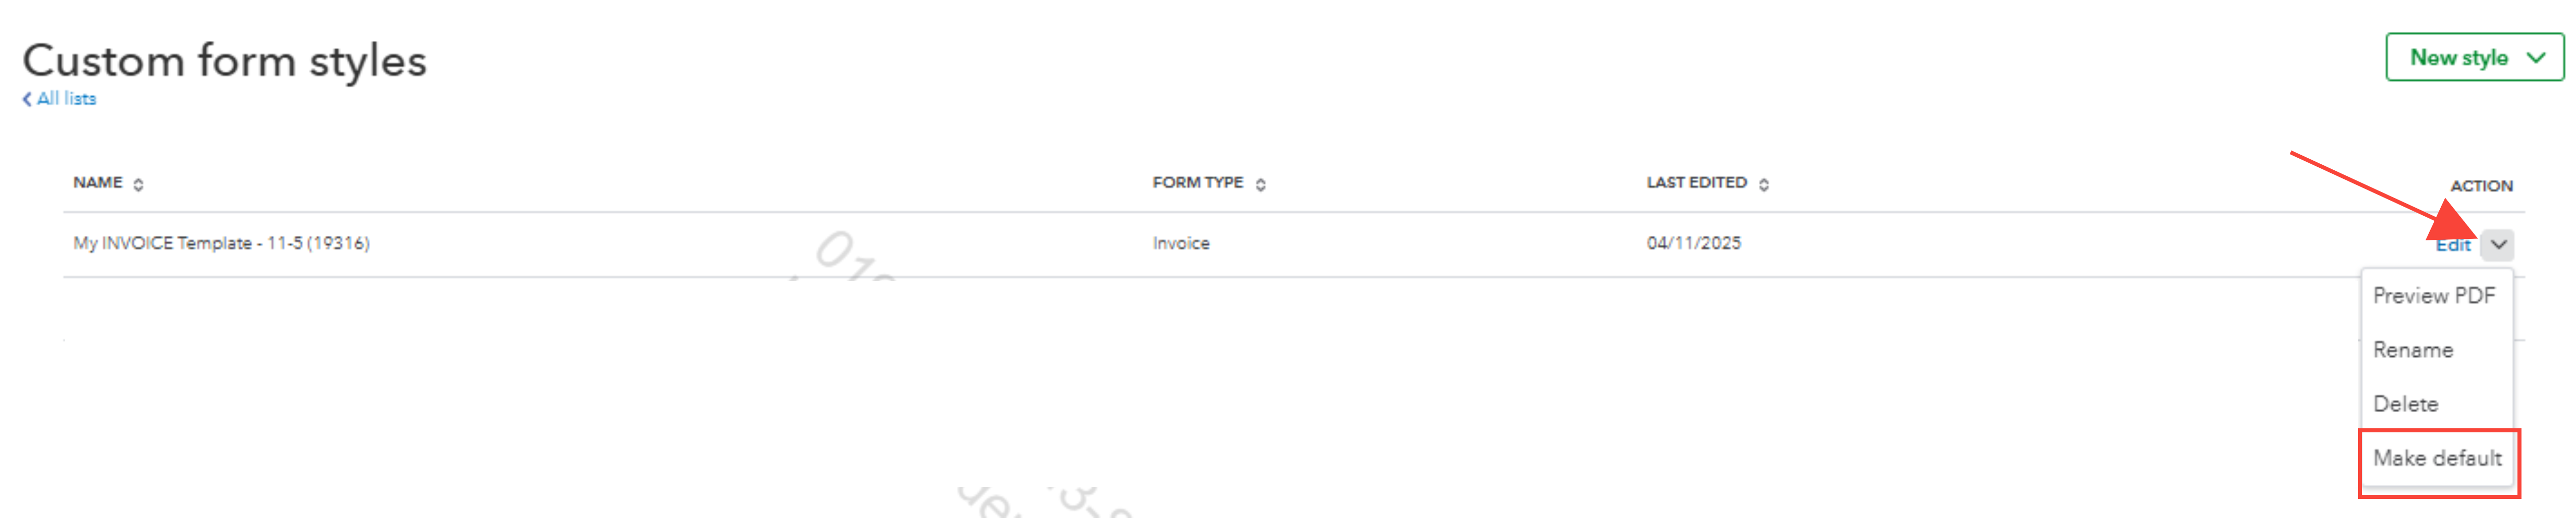Click the FORM TYPE column header text
Viewport: 2576px width, 518px height.
pyautogui.click(x=1197, y=182)
